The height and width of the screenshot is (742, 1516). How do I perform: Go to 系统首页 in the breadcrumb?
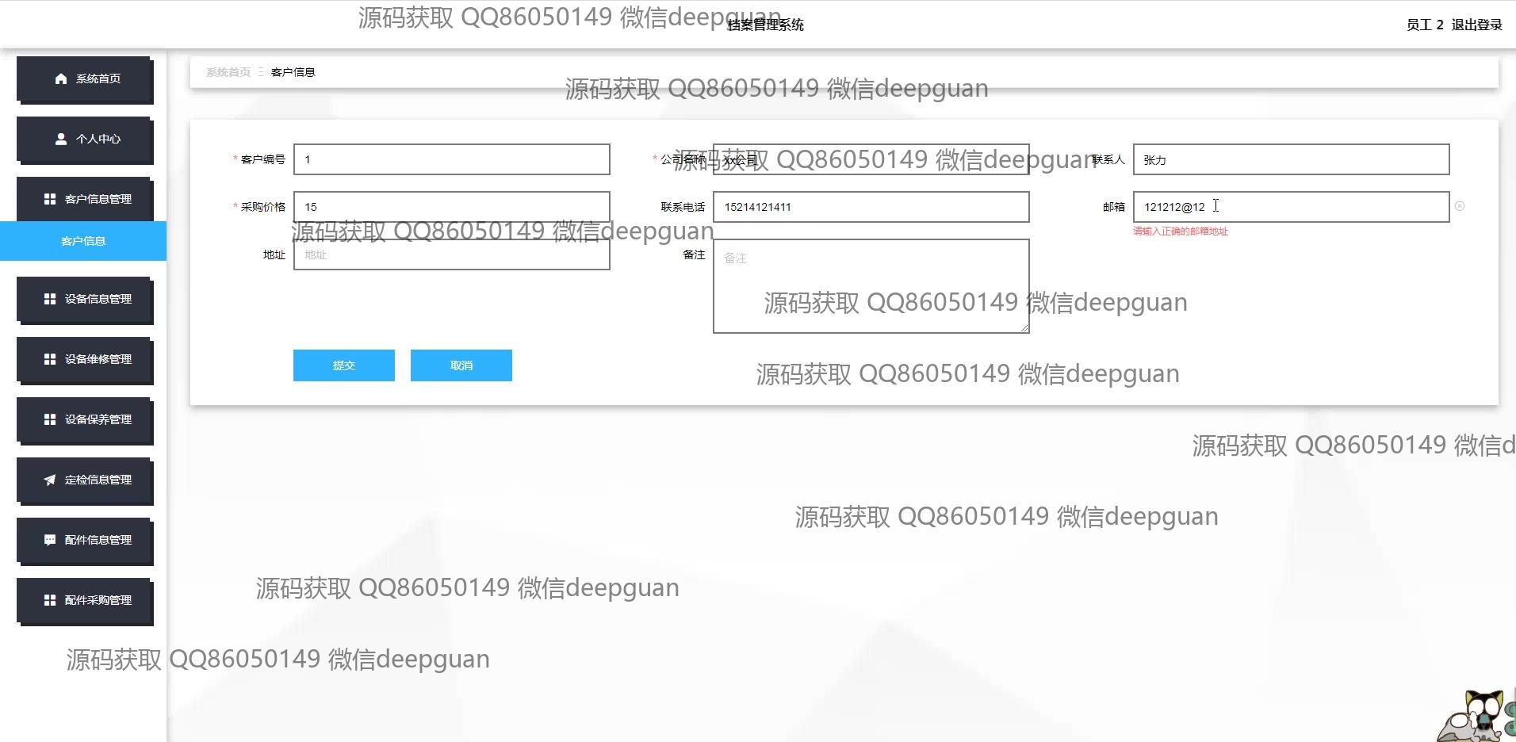[228, 72]
